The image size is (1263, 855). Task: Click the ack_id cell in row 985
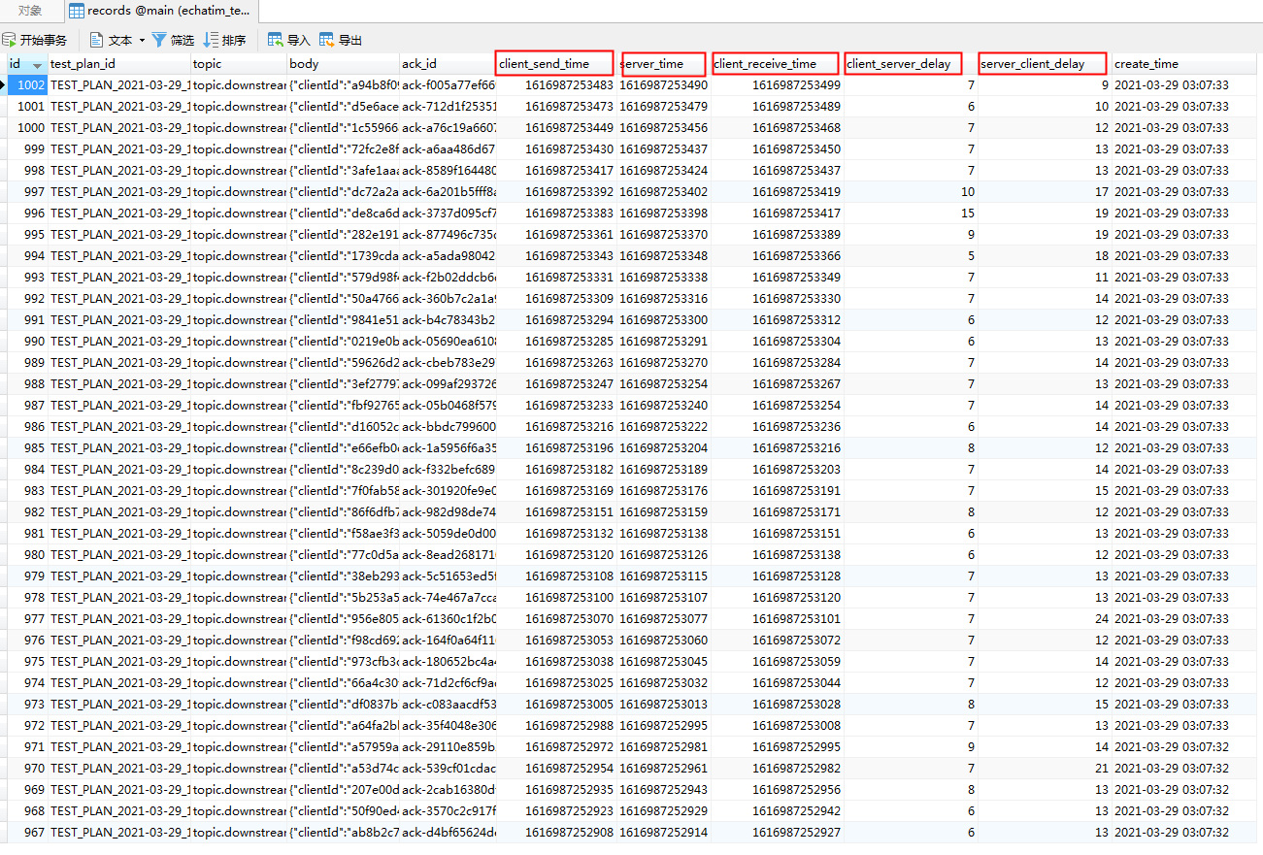point(448,448)
